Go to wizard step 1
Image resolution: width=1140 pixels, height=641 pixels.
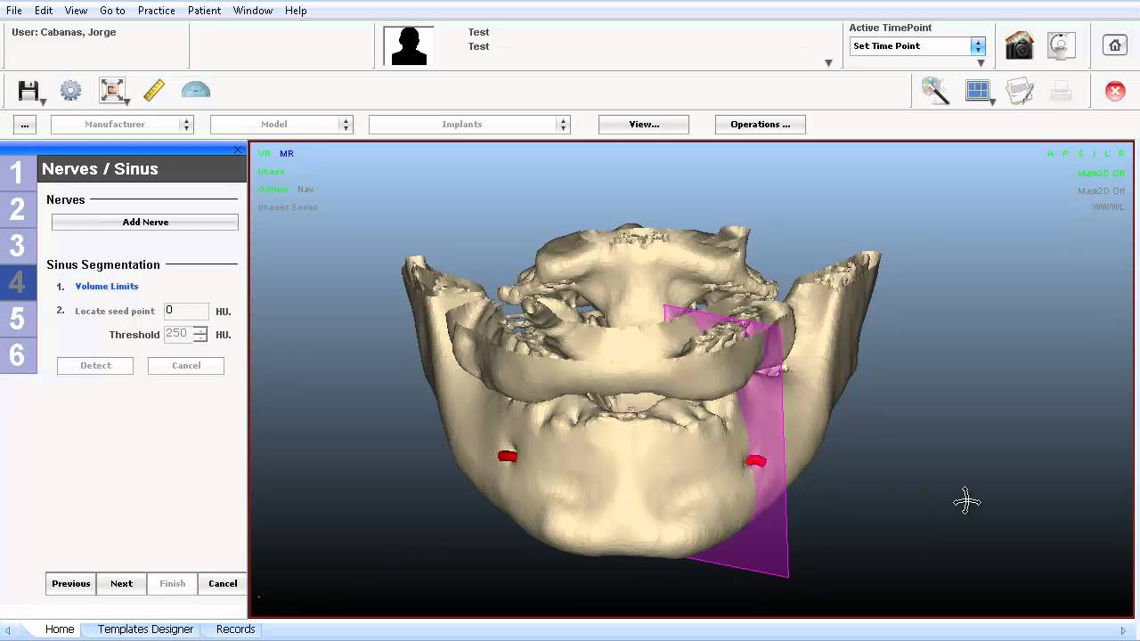[x=18, y=174]
